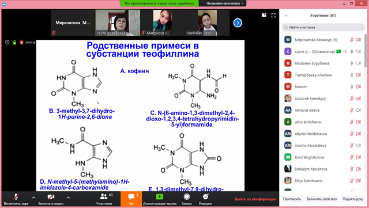
Task: Toggle camera with Включить видео
Action: click(51, 199)
